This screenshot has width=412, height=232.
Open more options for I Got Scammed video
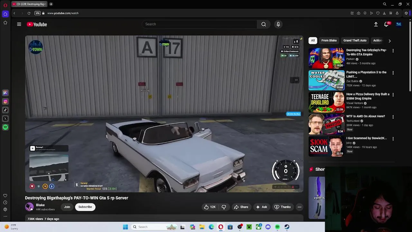point(393,139)
